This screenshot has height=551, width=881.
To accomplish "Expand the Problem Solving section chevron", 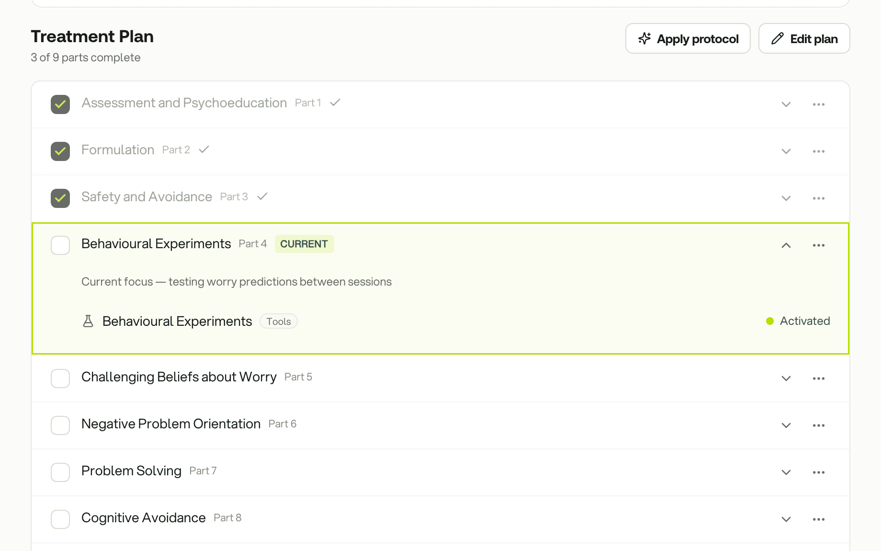I will [x=786, y=472].
